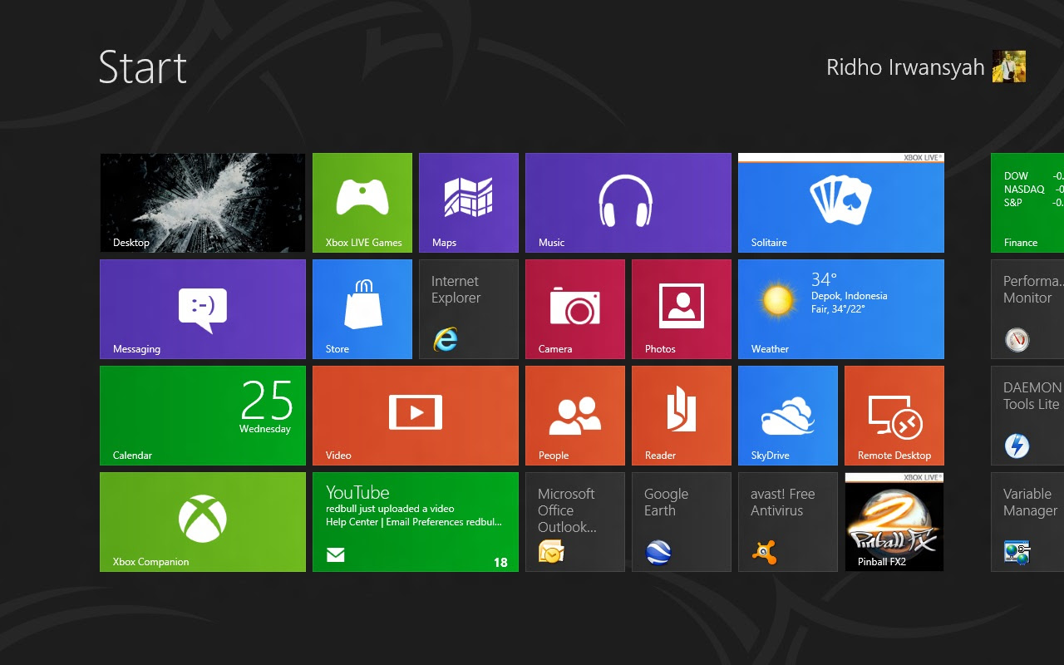This screenshot has height=665, width=1064.
Task: Start the Pinball FX2 game tile
Action: point(894,522)
